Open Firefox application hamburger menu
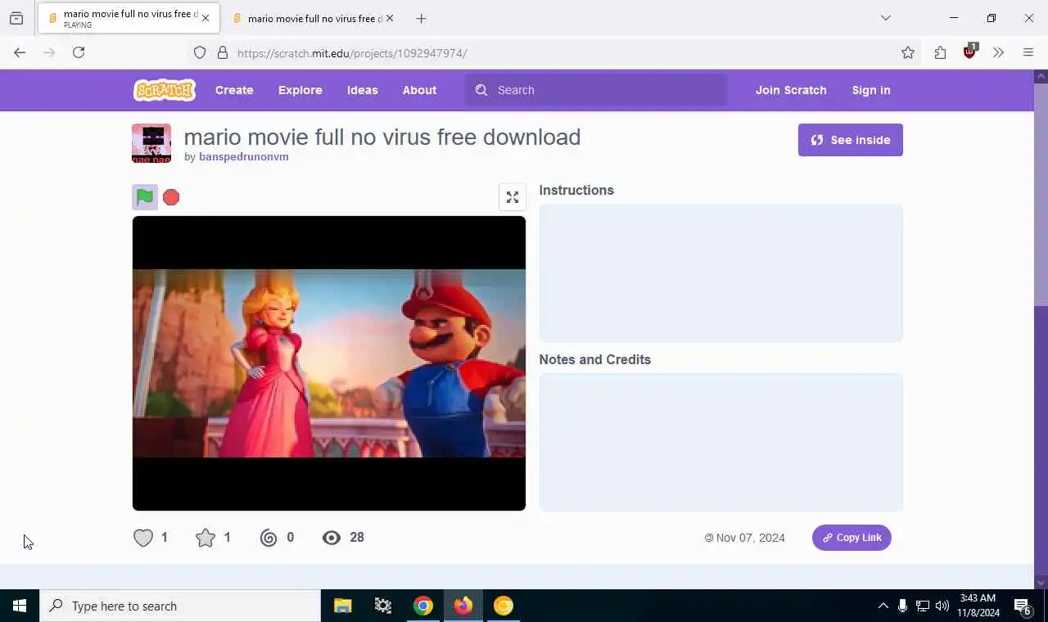 1028,52
